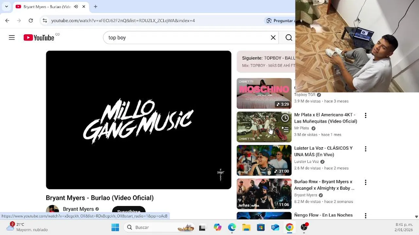Screen dimensions: 419x235
Task: Add Las Muñequitas to queue icon
Action: point(285,129)
